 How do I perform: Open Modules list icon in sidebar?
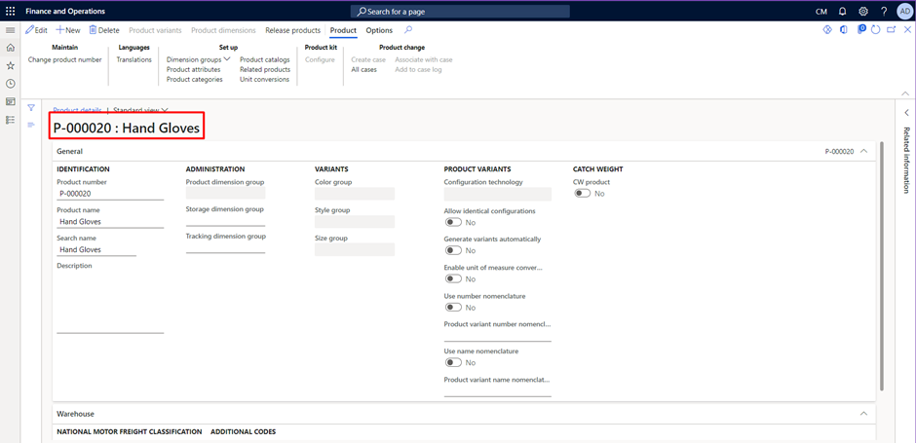click(x=10, y=120)
